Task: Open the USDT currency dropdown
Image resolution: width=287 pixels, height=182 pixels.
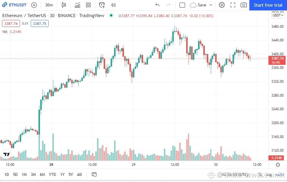Action: pos(278,15)
